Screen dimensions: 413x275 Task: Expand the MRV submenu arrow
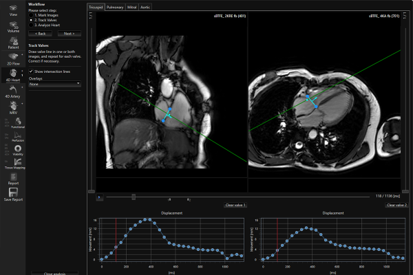22,104
